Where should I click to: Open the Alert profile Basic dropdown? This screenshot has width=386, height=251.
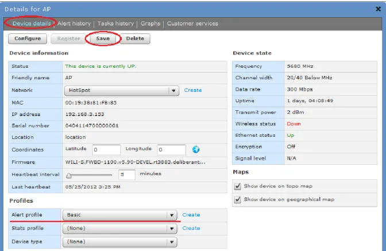coord(120,215)
